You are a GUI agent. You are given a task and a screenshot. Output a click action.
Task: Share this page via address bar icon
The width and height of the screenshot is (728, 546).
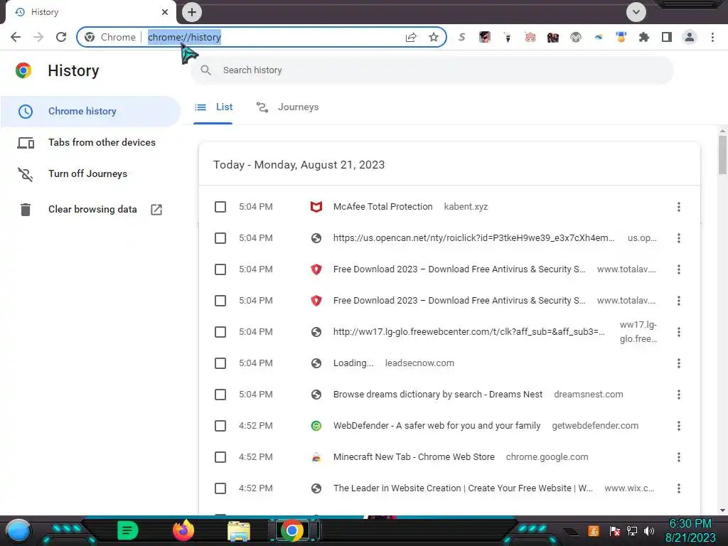pyautogui.click(x=411, y=37)
